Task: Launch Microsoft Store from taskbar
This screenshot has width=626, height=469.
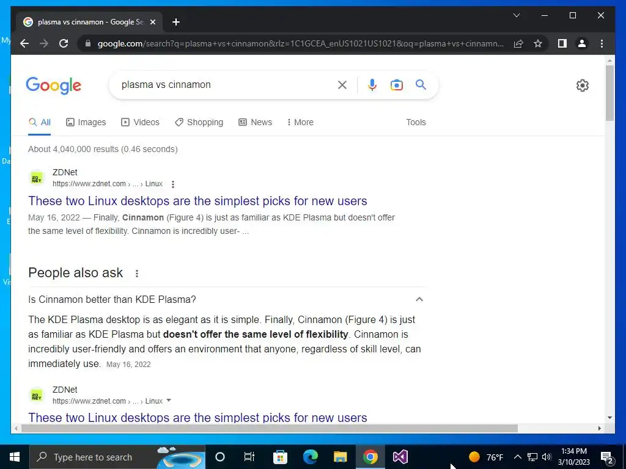Action: [x=280, y=457]
